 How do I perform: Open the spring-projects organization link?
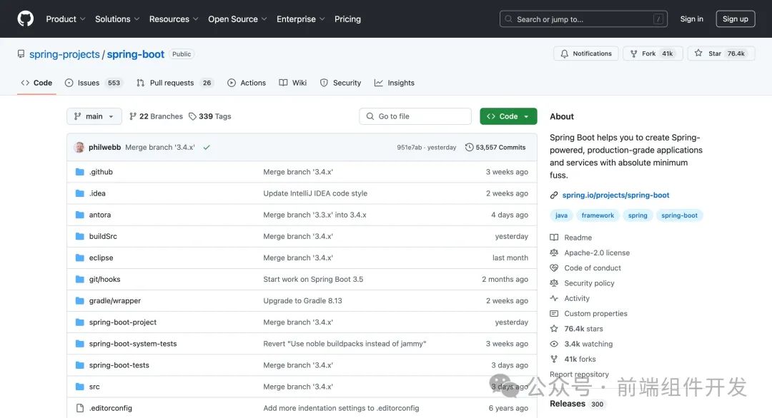[64, 54]
